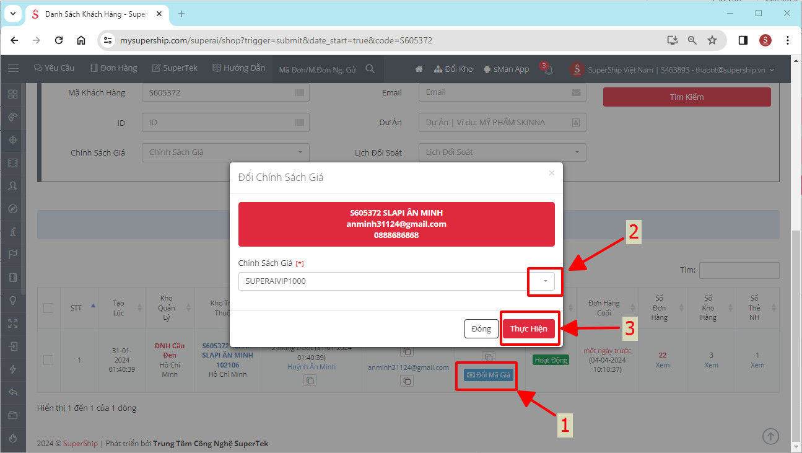Click the flame icon in the sidebar
This screenshot has width=802, height=453.
[x=13, y=438]
